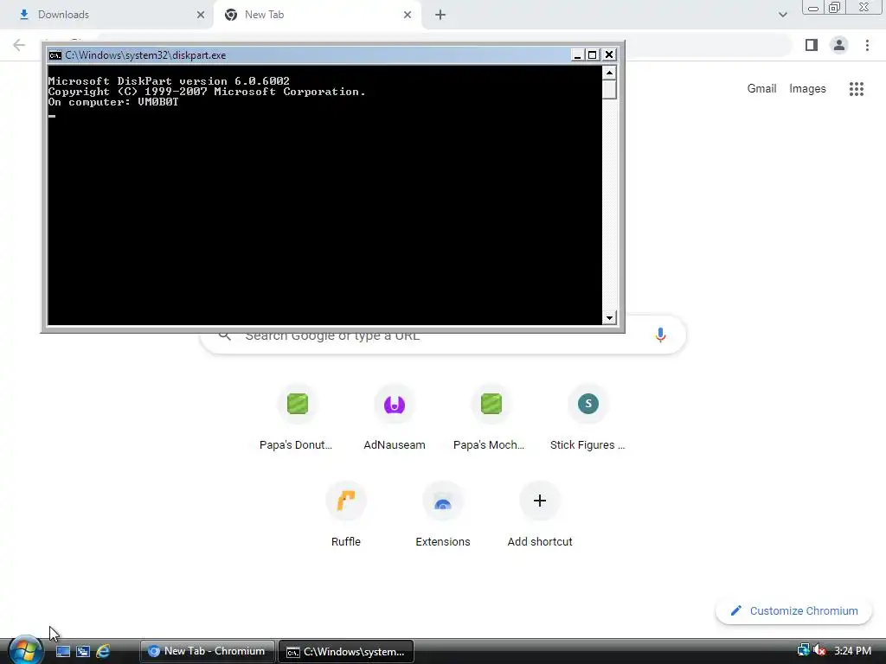
Task: Click the diskpart console scroll down arrow
Action: tap(609, 317)
